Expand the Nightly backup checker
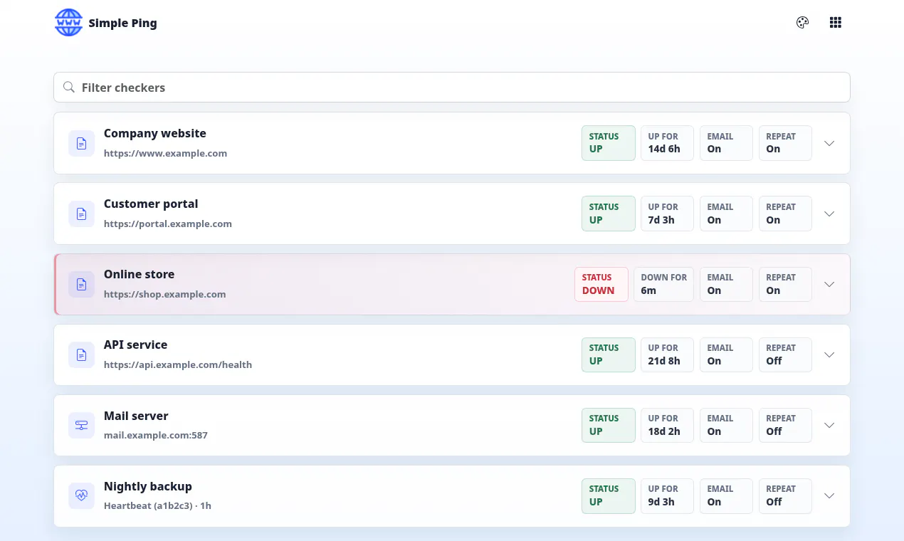The width and height of the screenshot is (904, 541). (x=829, y=495)
